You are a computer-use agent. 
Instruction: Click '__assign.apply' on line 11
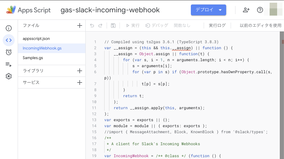click(146, 108)
